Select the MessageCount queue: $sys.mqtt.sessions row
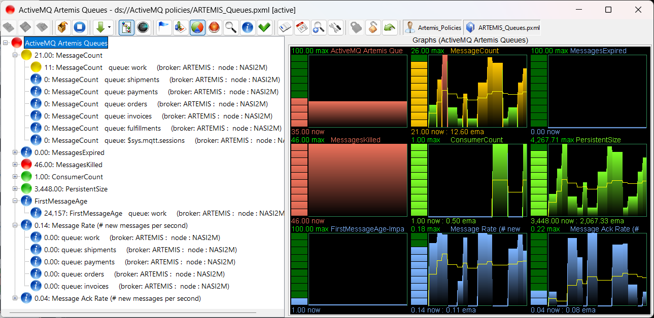 click(164, 140)
